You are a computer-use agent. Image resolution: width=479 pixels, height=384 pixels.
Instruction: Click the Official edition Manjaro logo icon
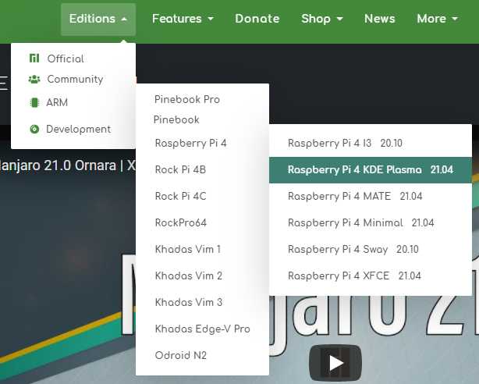pyautogui.click(x=34, y=58)
